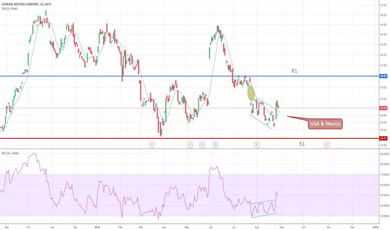
Task: Click the Jul label on time axis
Action: tap(234, 227)
